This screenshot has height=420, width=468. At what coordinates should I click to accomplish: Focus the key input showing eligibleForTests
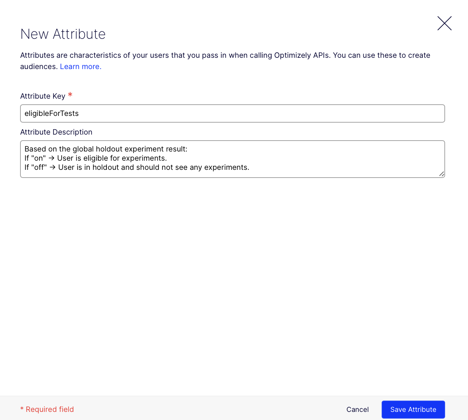click(x=233, y=113)
